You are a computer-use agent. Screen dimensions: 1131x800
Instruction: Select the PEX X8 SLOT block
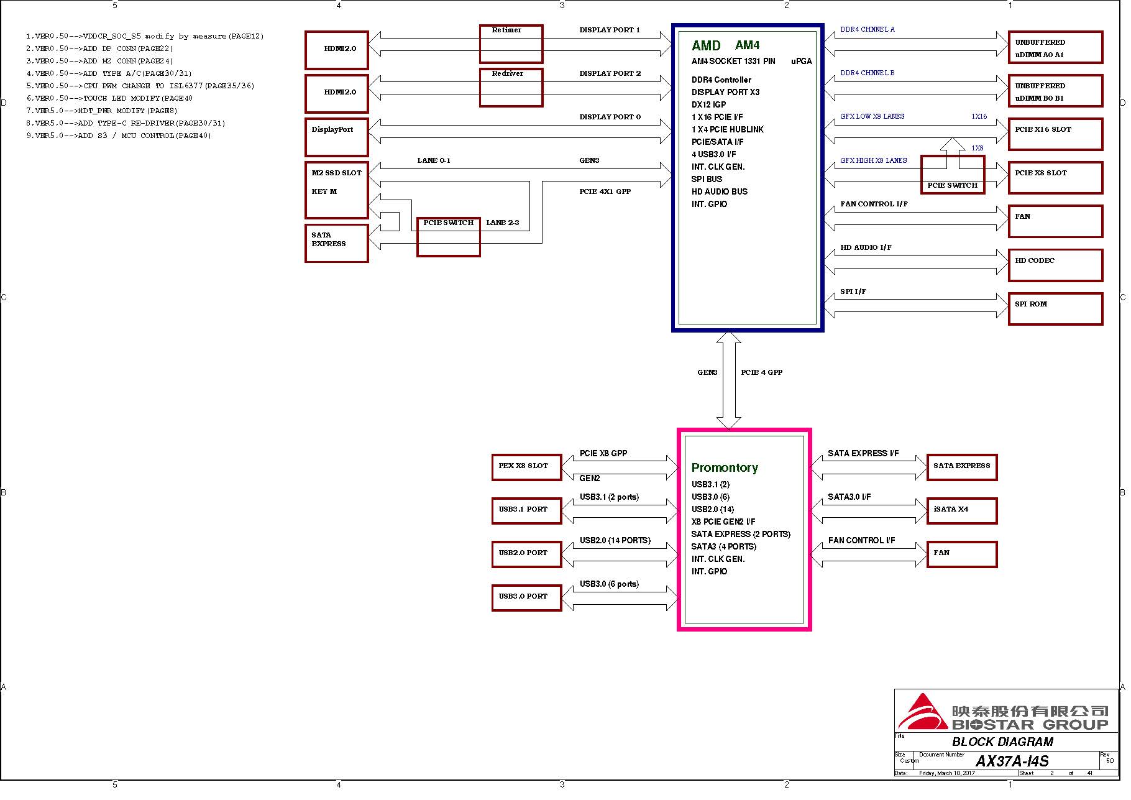(x=527, y=467)
